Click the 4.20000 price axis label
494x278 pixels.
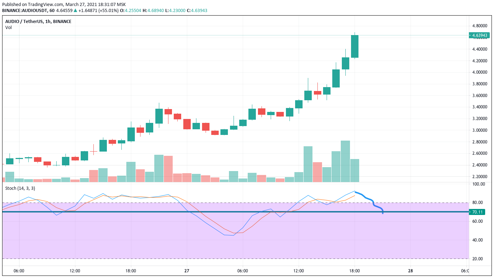click(x=479, y=61)
